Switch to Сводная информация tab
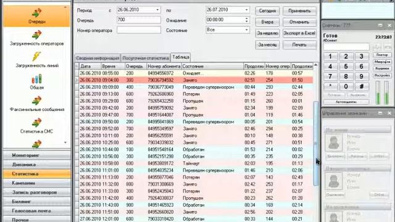 coord(98,58)
